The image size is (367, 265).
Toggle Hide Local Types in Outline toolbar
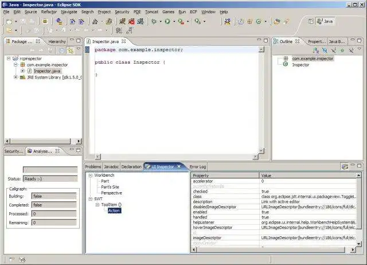tap(351, 50)
